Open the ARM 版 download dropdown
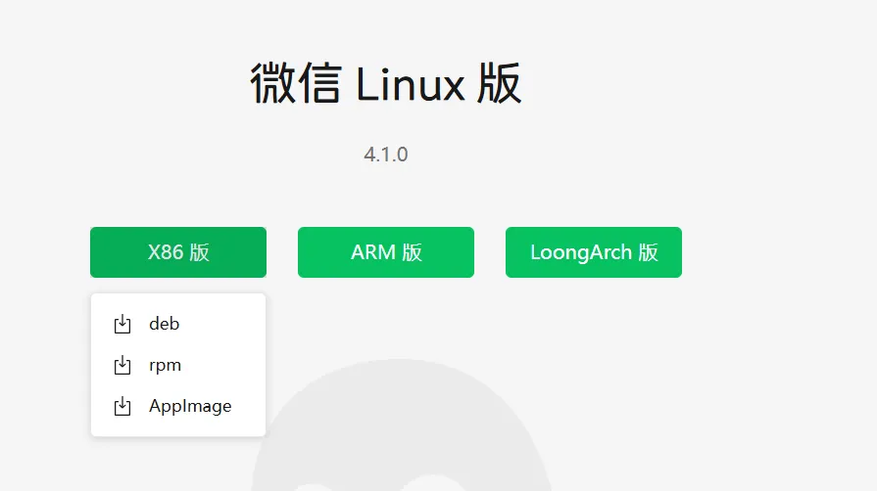877x491 pixels. (386, 252)
